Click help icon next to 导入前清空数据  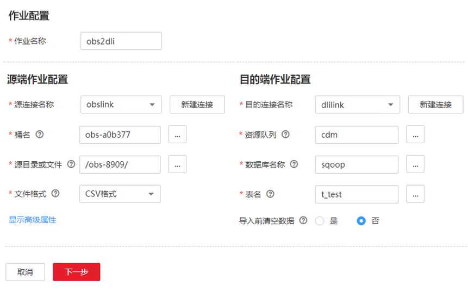click(303, 220)
